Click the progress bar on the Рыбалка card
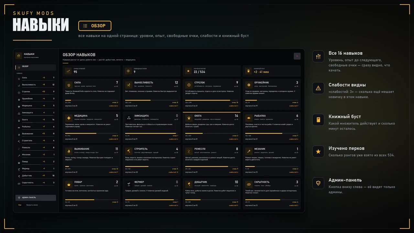This screenshot has width=414, height=233. click(x=272, y=133)
